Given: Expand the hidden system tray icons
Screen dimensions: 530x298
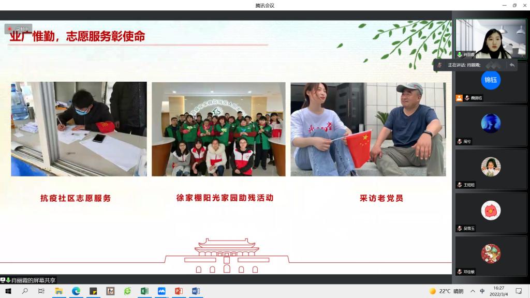Looking at the screenshot, I should pyautogui.click(x=473, y=291).
